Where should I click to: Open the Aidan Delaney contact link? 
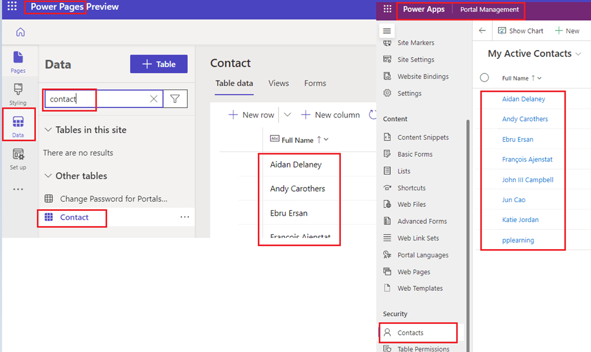click(x=523, y=99)
